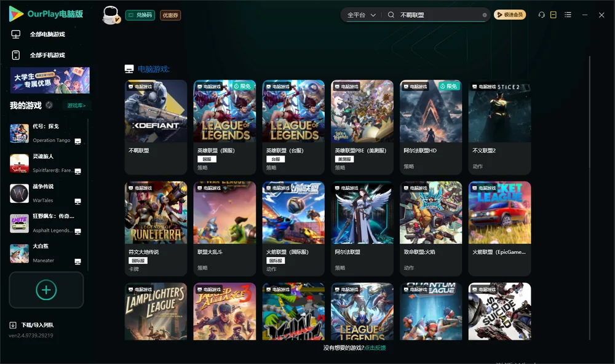Open the Jagged Alliance 3 game card
Viewport: 615px width, 364px height.
pos(224,312)
